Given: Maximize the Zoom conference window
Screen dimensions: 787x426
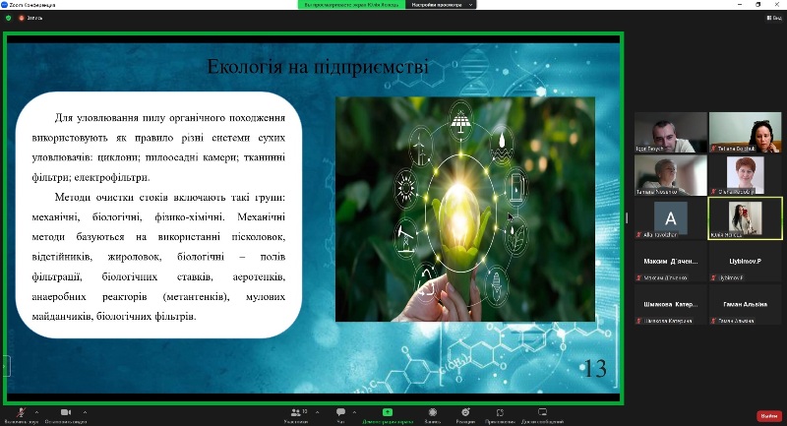Looking at the screenshot, I should point(757,5).
